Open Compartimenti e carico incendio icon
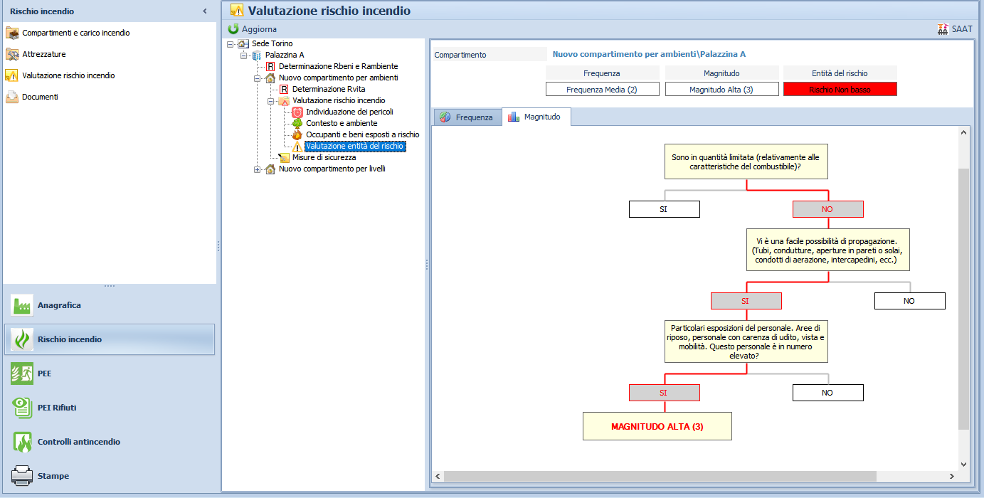Viewport: 984px width, 498px height. point(12,33)
